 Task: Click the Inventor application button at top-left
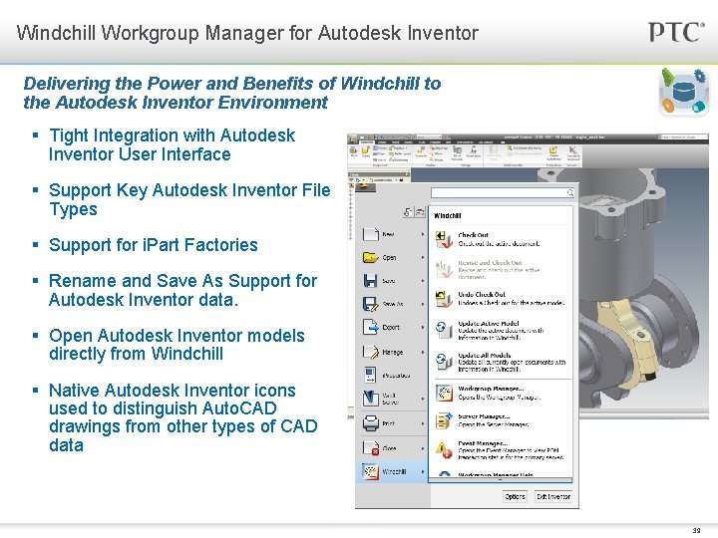click(x=352, y=138)
